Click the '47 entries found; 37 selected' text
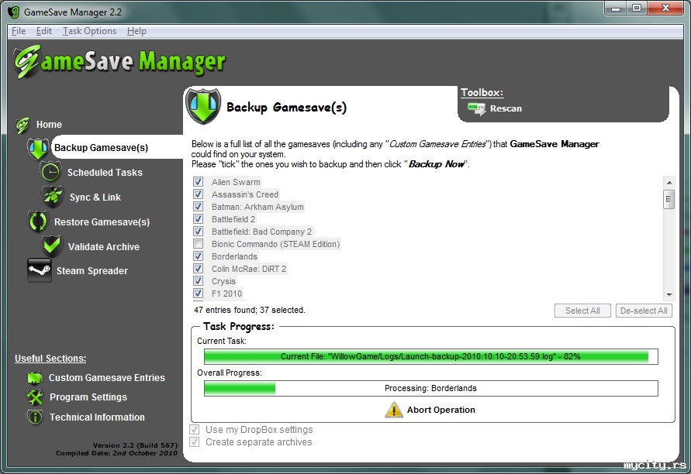 coord(250,310)
